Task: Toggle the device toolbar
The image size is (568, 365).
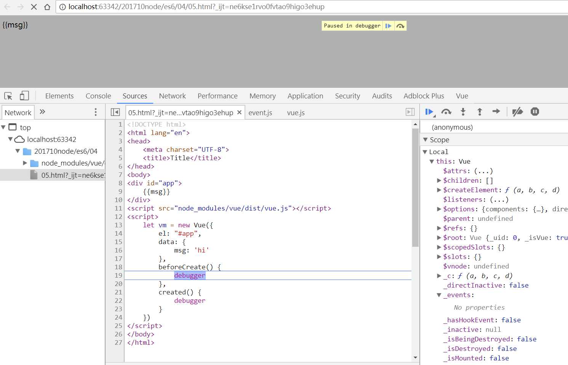Action: click(24, 96)
